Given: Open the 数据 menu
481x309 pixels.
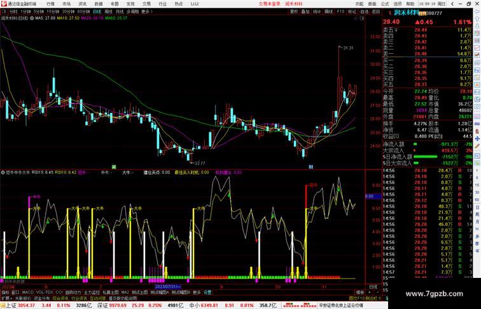Looking at the screenshot, I should click(x=99, y=4).
